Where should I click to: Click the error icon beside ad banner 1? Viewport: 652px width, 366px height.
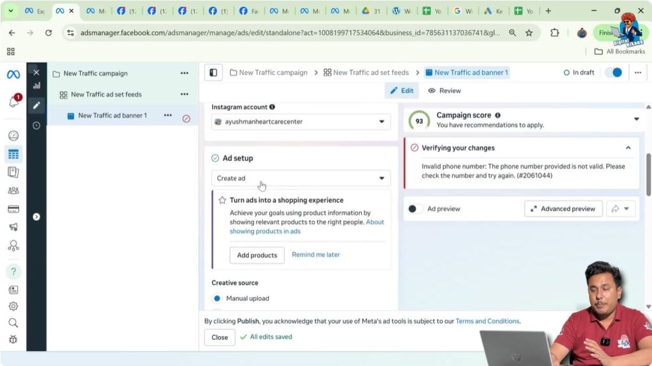(187, 118)
